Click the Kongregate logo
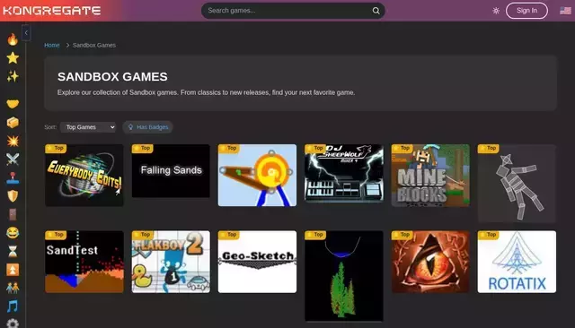Viewport: 575px width, 328px height. 52,10
